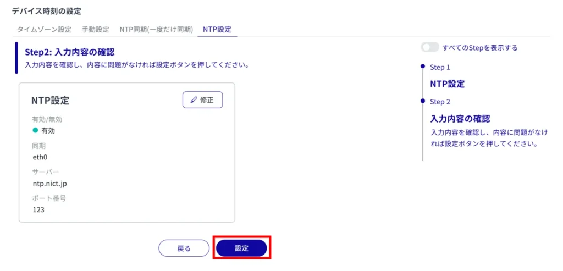Viewport: 563px width, 271px height.
Task: Click the port number 123 value
Action: click(x=38, y=210)
